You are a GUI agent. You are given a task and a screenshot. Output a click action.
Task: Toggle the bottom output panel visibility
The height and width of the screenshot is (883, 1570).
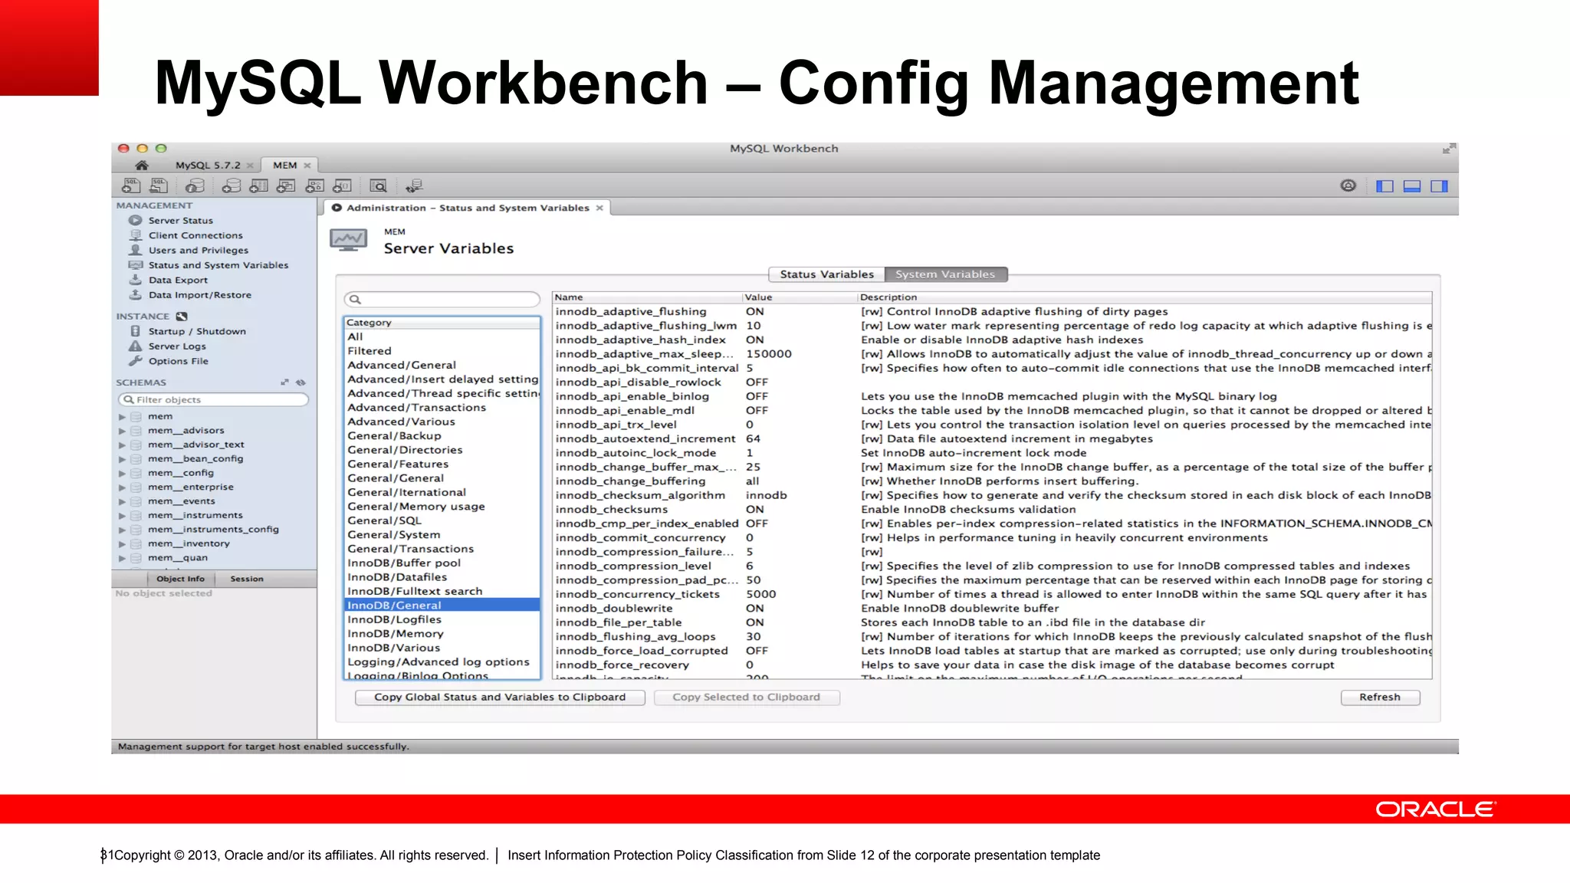tap(1412, 185)
